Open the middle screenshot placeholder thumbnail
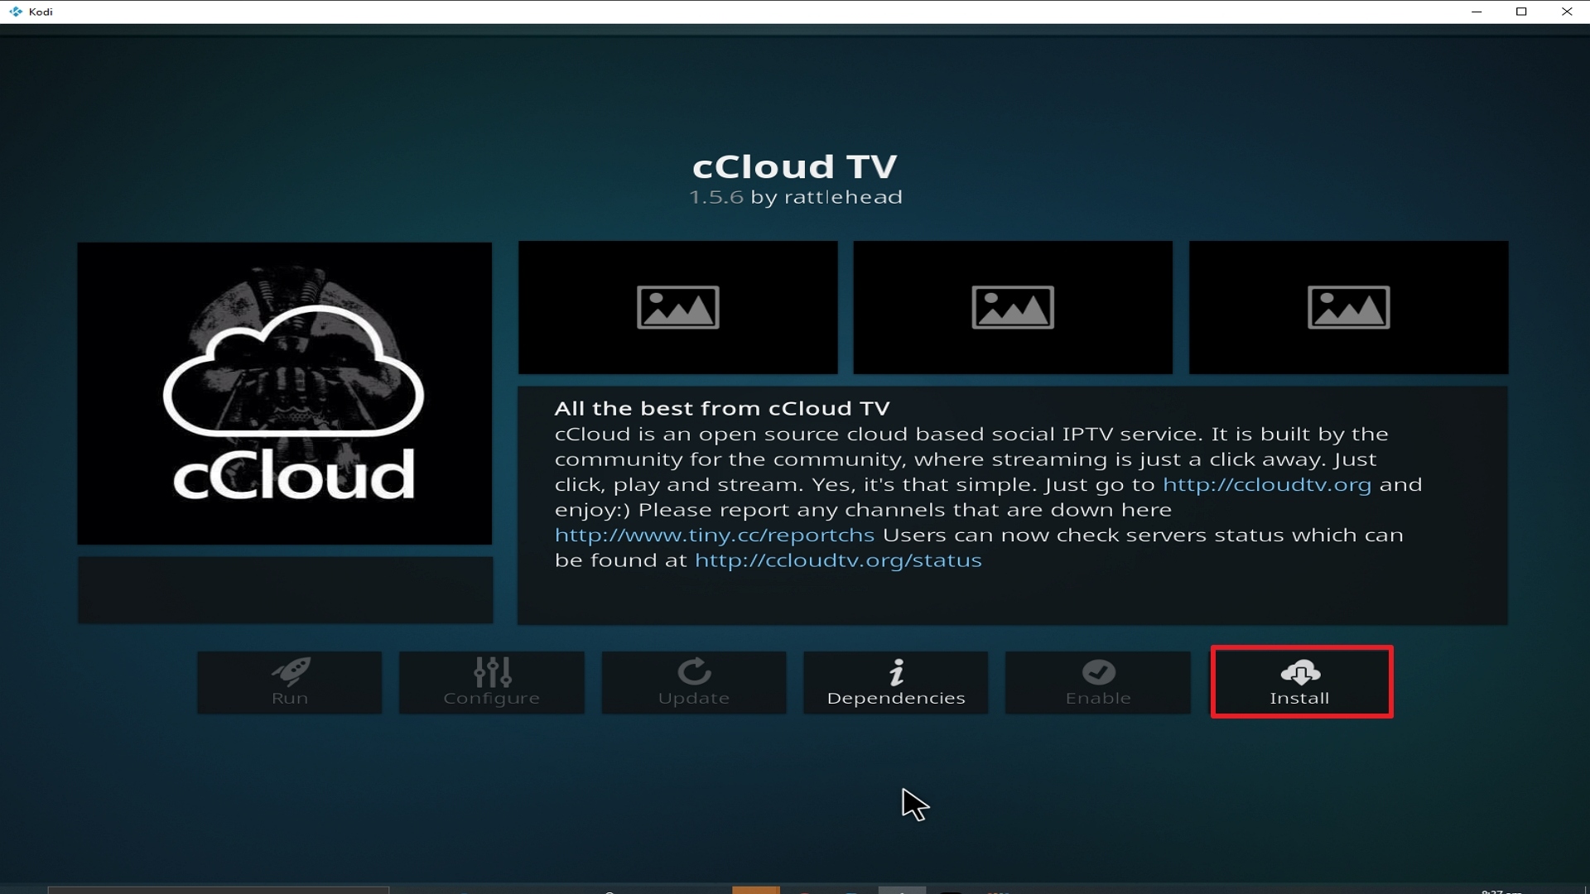The width and height of the screenshot is (1590, 894). pyautogui.click(x=1013, y=307)
